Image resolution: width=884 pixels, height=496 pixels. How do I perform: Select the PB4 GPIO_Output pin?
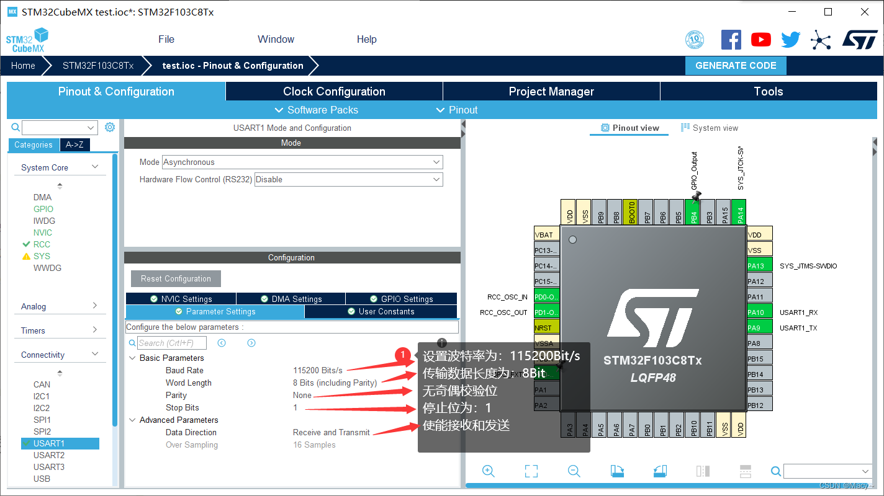(x=693, y=212)
